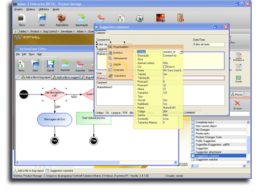The height and width of the screenshot is (192, 263).
Task: Click Importar in ActionsFlow Editor toolbar
Action: tap(65, 66)
